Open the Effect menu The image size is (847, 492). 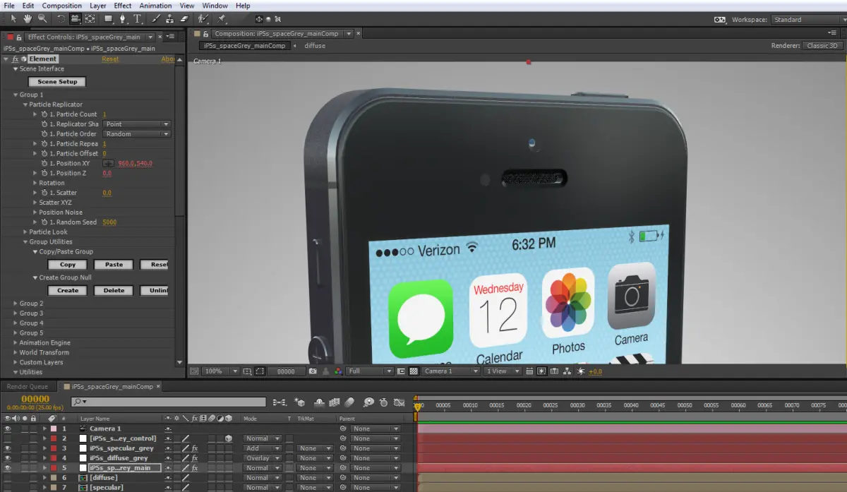123,6
